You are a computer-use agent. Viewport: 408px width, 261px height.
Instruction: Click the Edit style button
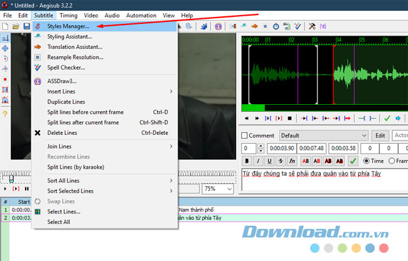[x=380, y=136]
